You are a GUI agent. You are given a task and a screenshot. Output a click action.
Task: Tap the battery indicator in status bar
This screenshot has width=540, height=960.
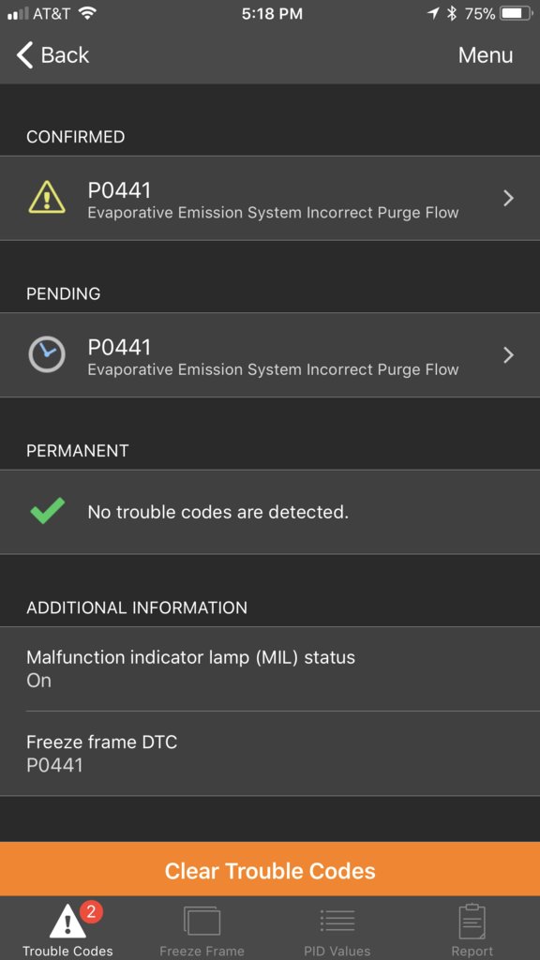tap(516, 13)
